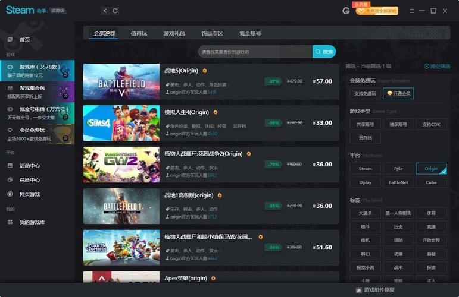Switch to 全部游戏 tab
Screen dimensions: 459x297
point(104,33)
